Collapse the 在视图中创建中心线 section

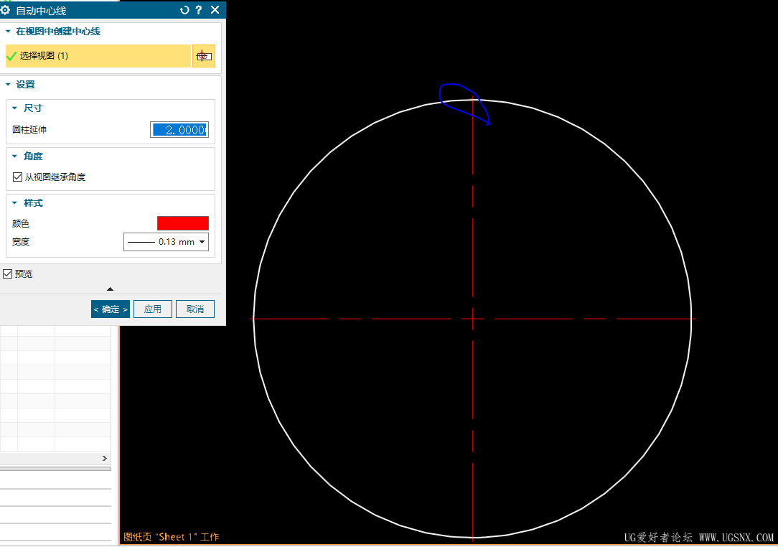(x=8, y=32)
